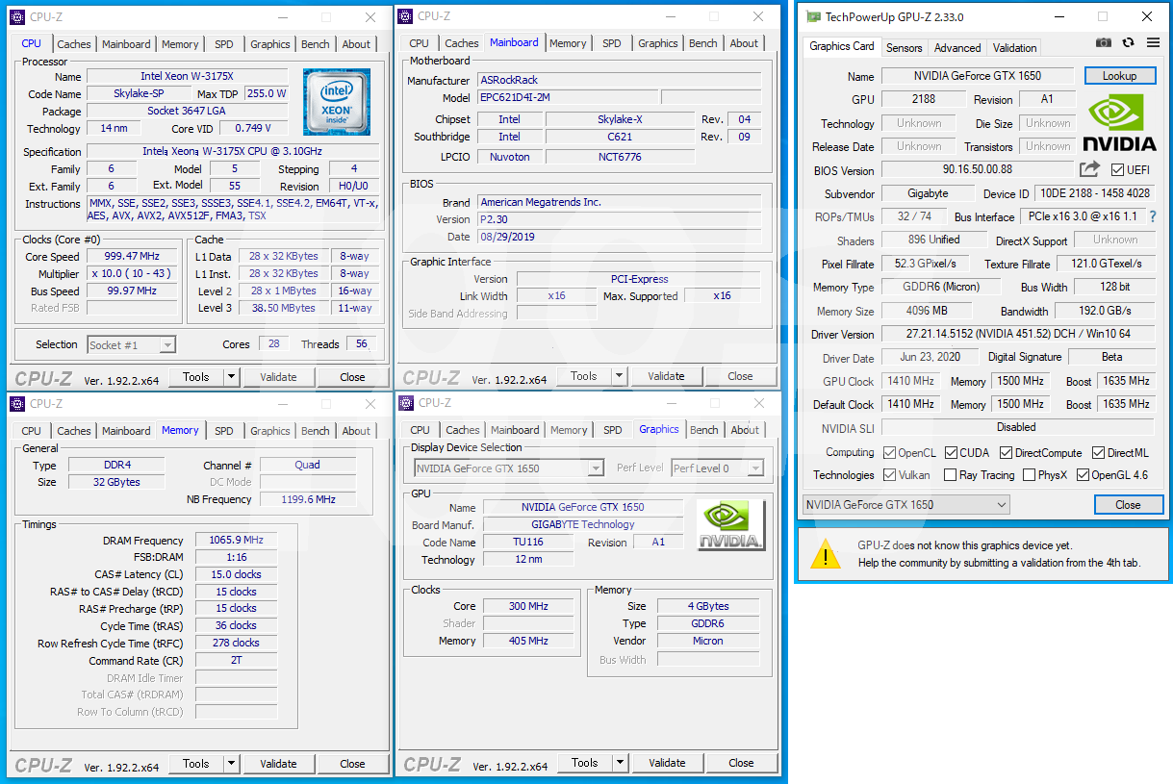Open GPU-Z graphics card selector dropdown
The width and height of the screenshot is (1173, 784).
(x=905, y=504)
